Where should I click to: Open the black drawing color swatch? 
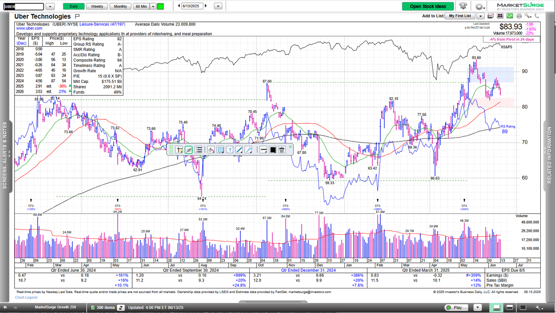point(273,150)
